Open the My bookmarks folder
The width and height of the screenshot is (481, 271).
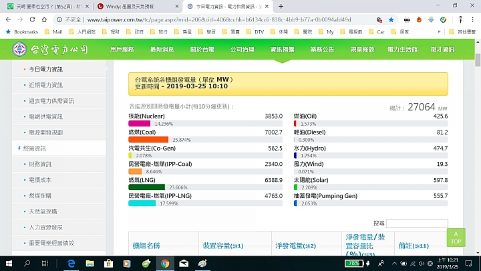pos(327,31)
